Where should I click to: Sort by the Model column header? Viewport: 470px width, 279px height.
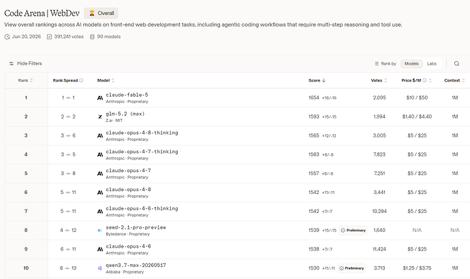106,80
